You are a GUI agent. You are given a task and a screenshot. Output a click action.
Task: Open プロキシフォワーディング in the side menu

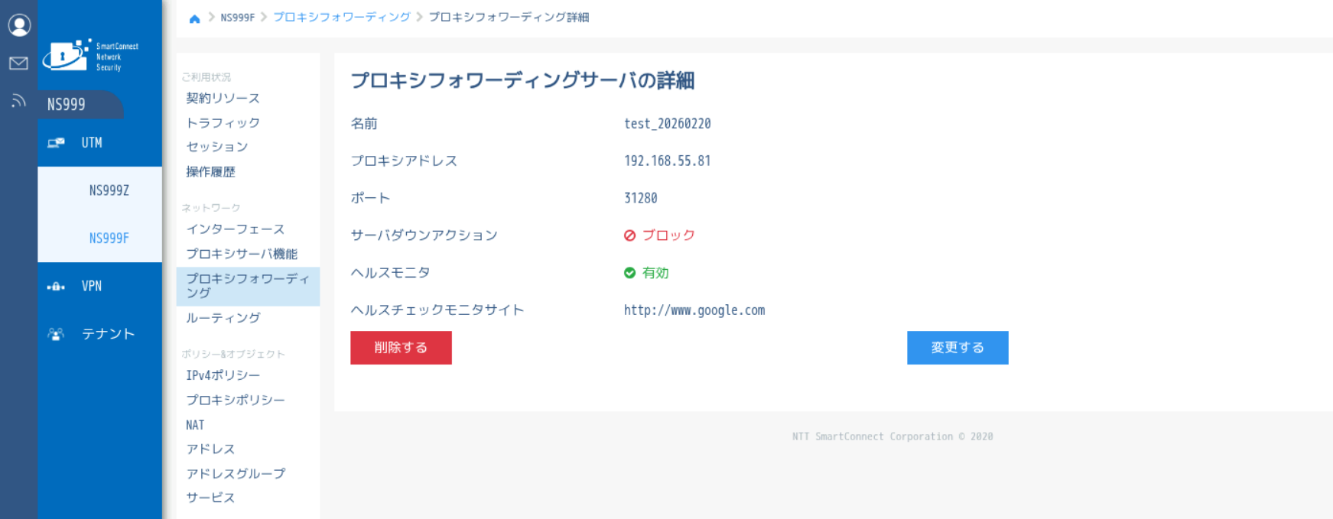(248, 286)
